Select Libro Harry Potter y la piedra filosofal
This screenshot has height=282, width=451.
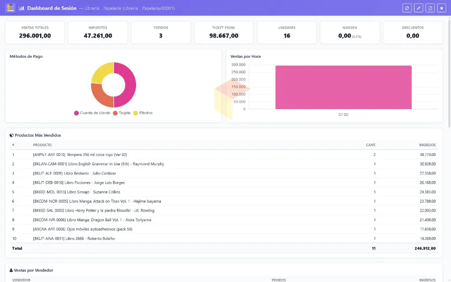(x=224, y=210)
